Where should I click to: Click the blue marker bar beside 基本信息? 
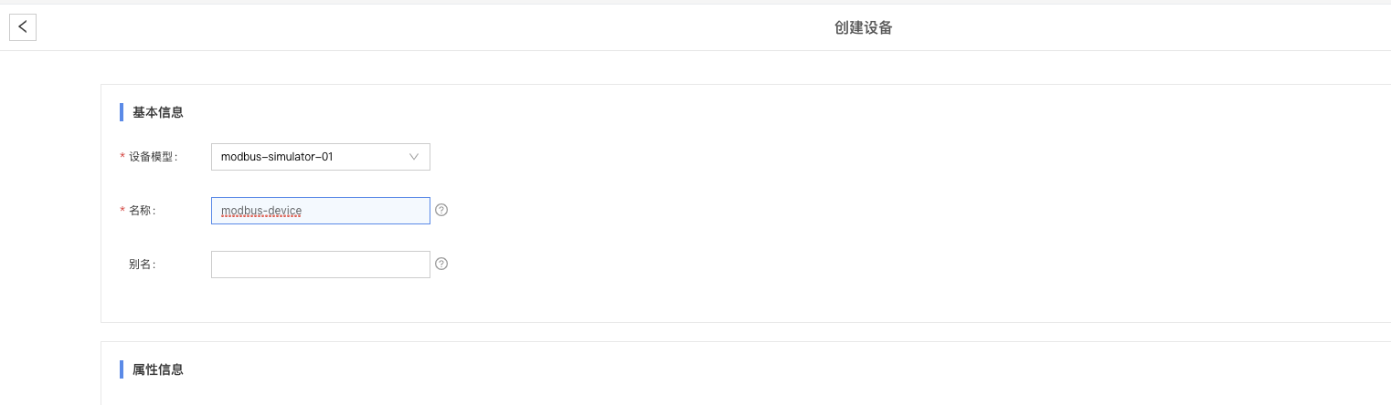coord(122,112)
